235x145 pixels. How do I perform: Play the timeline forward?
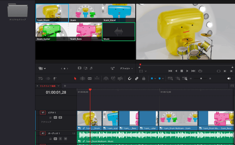[x=187, y=71]
